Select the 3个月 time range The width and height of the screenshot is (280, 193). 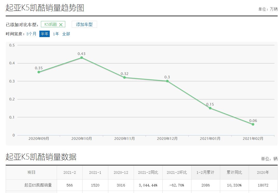[31, 34]
